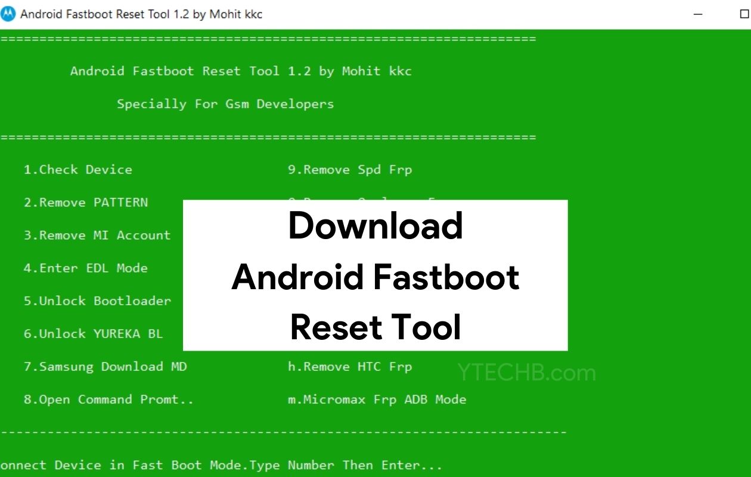751x477 pixels.
Task: Click the 'Connect Device in Fast Boot Mode' prompt line
Action: pyautogui.click(x=221, y=465)
